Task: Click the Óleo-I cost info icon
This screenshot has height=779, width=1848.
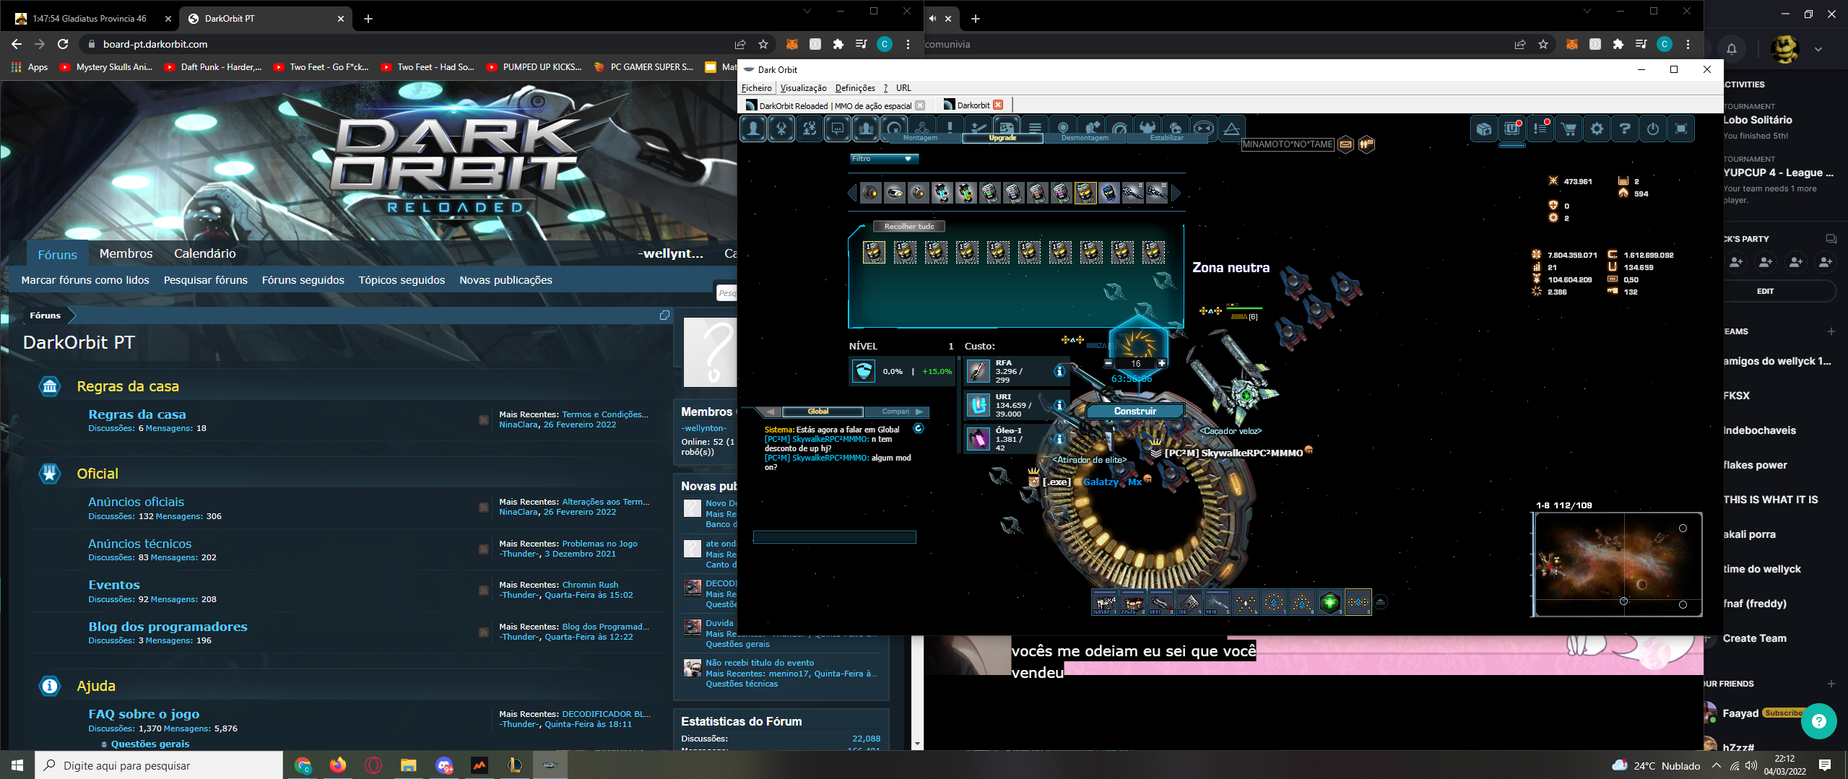Action: (x=1059, y=439)
